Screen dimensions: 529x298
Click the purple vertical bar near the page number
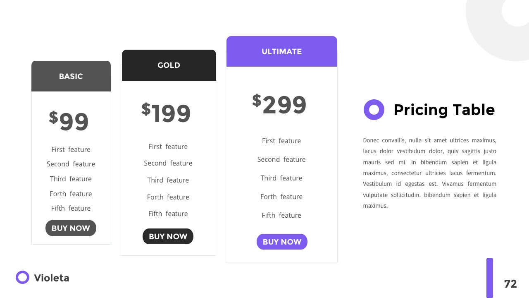(x=490, y=278)
